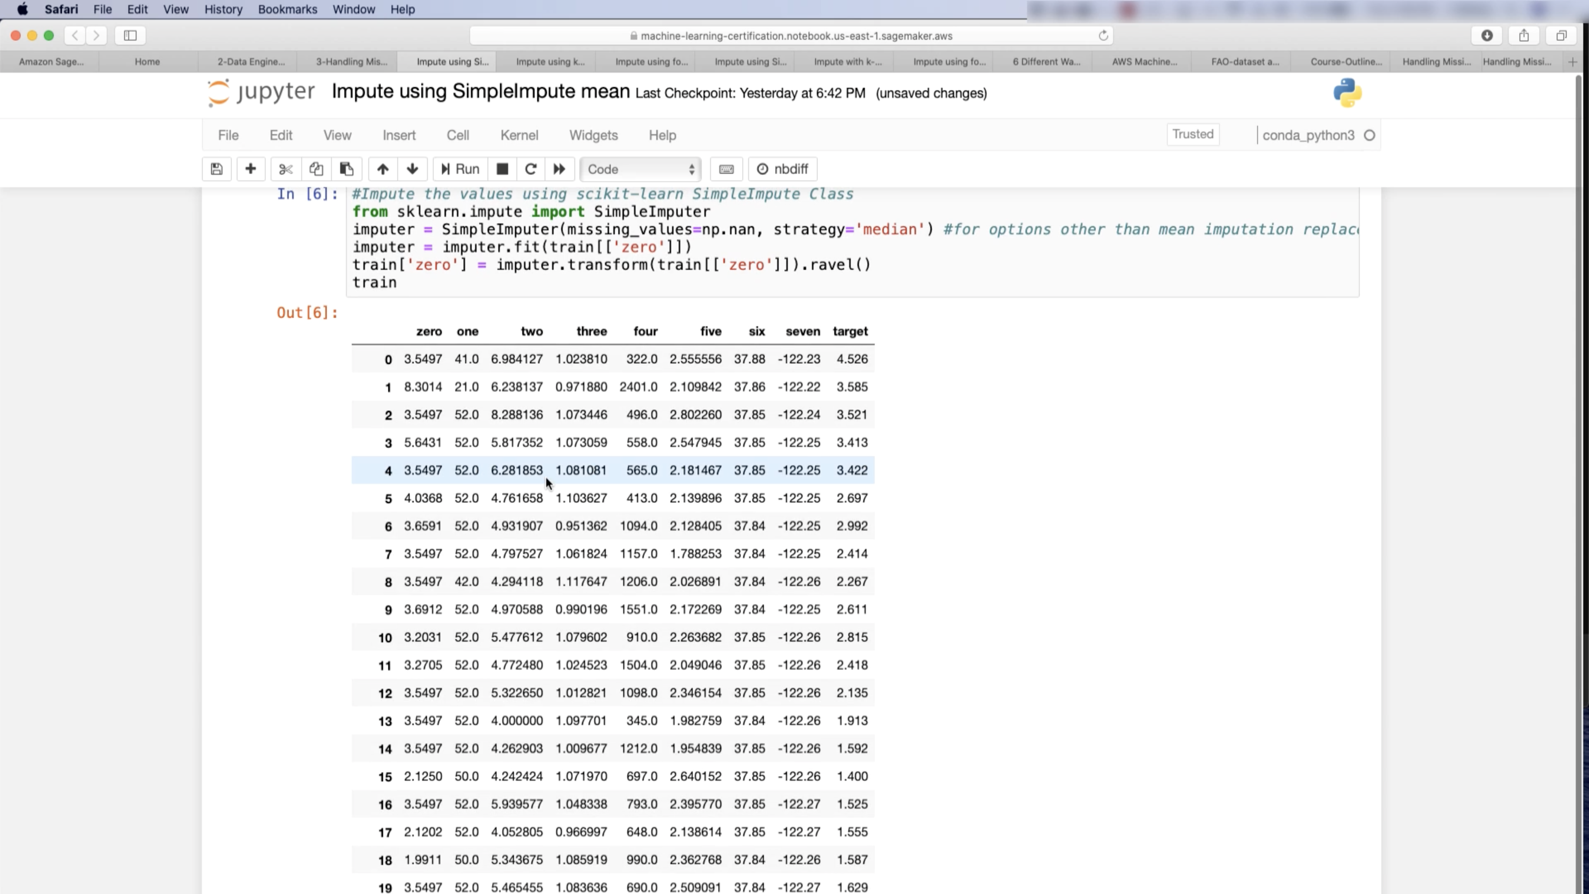1589x894 pixels.
Task: Copy selected cells icon
Action: [317, 169]
